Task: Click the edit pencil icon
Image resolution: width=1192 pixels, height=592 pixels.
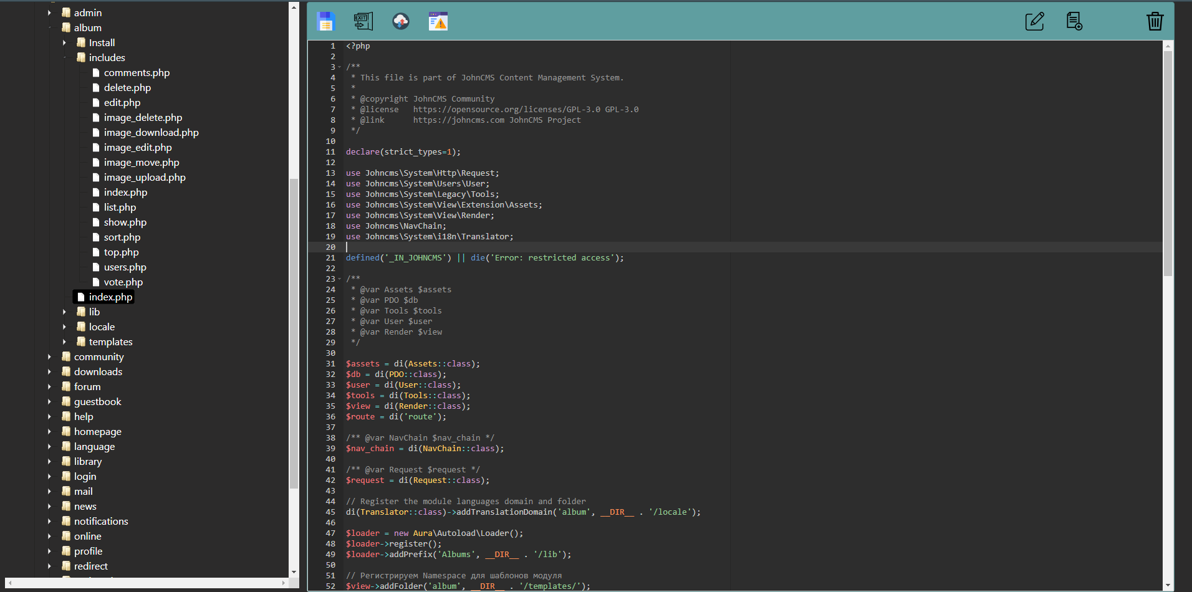Action: 1034,22
